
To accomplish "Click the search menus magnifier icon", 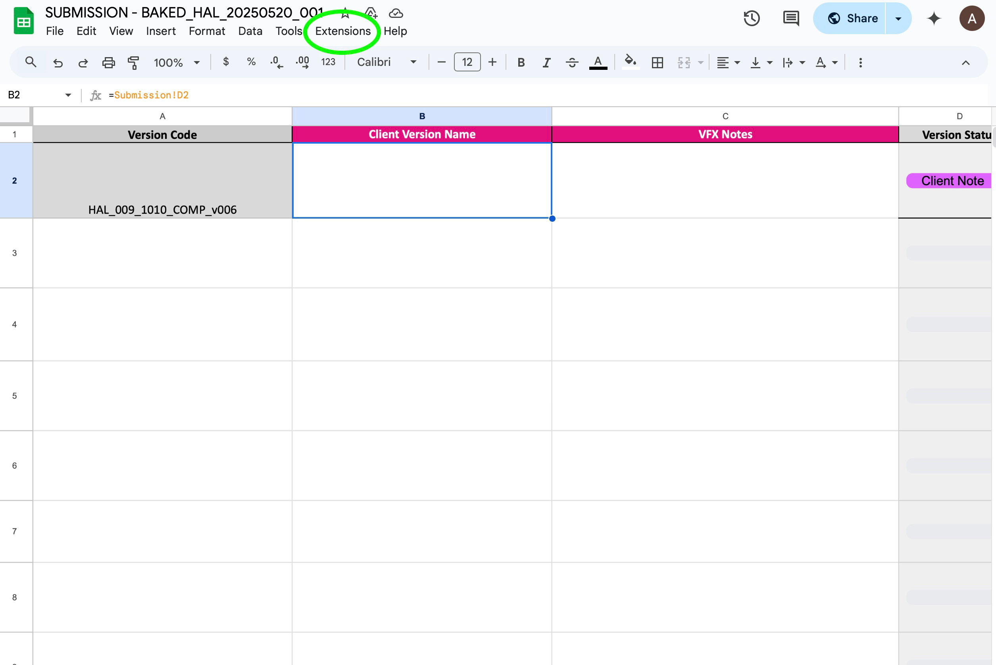I will tap(31, 62).
